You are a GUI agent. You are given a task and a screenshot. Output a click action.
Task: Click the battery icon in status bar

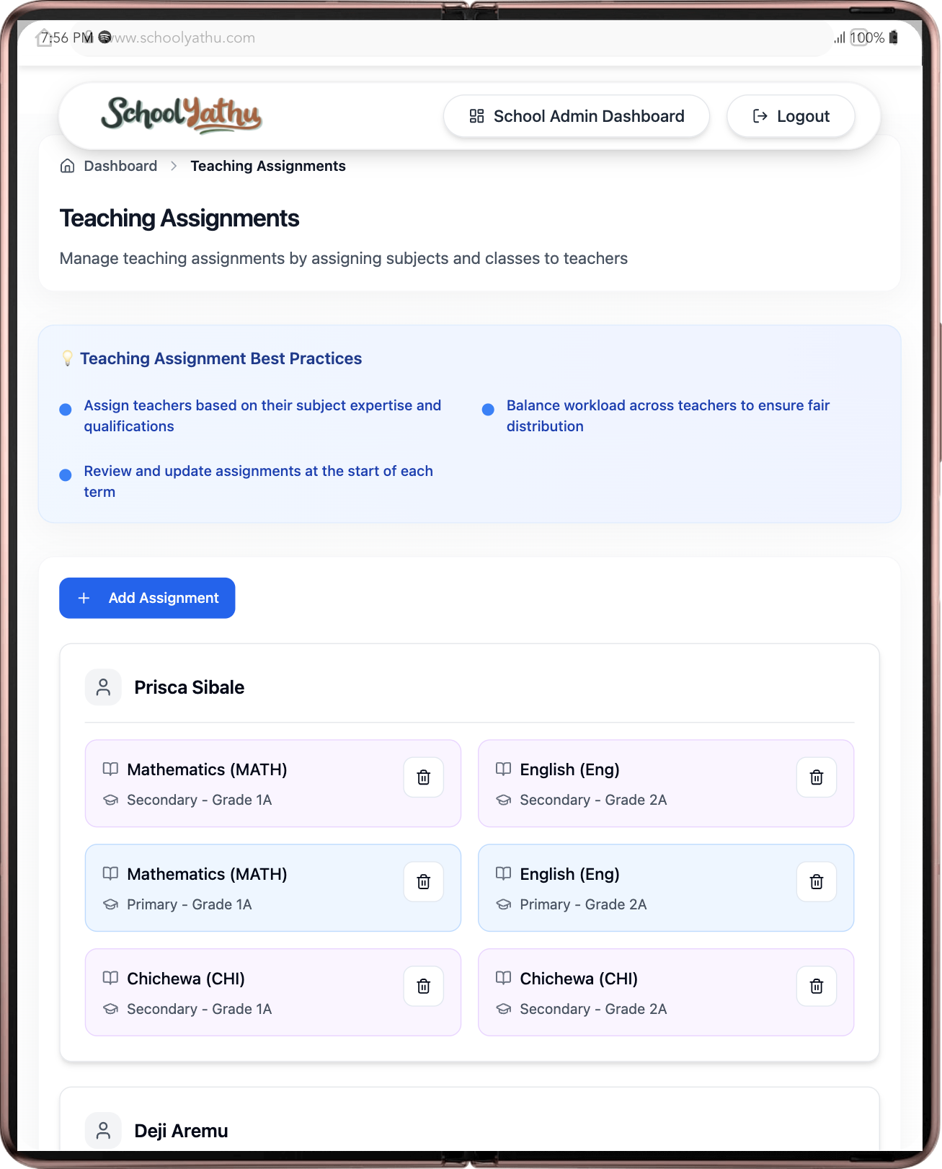pyautogui.click(x=894, y=38)
